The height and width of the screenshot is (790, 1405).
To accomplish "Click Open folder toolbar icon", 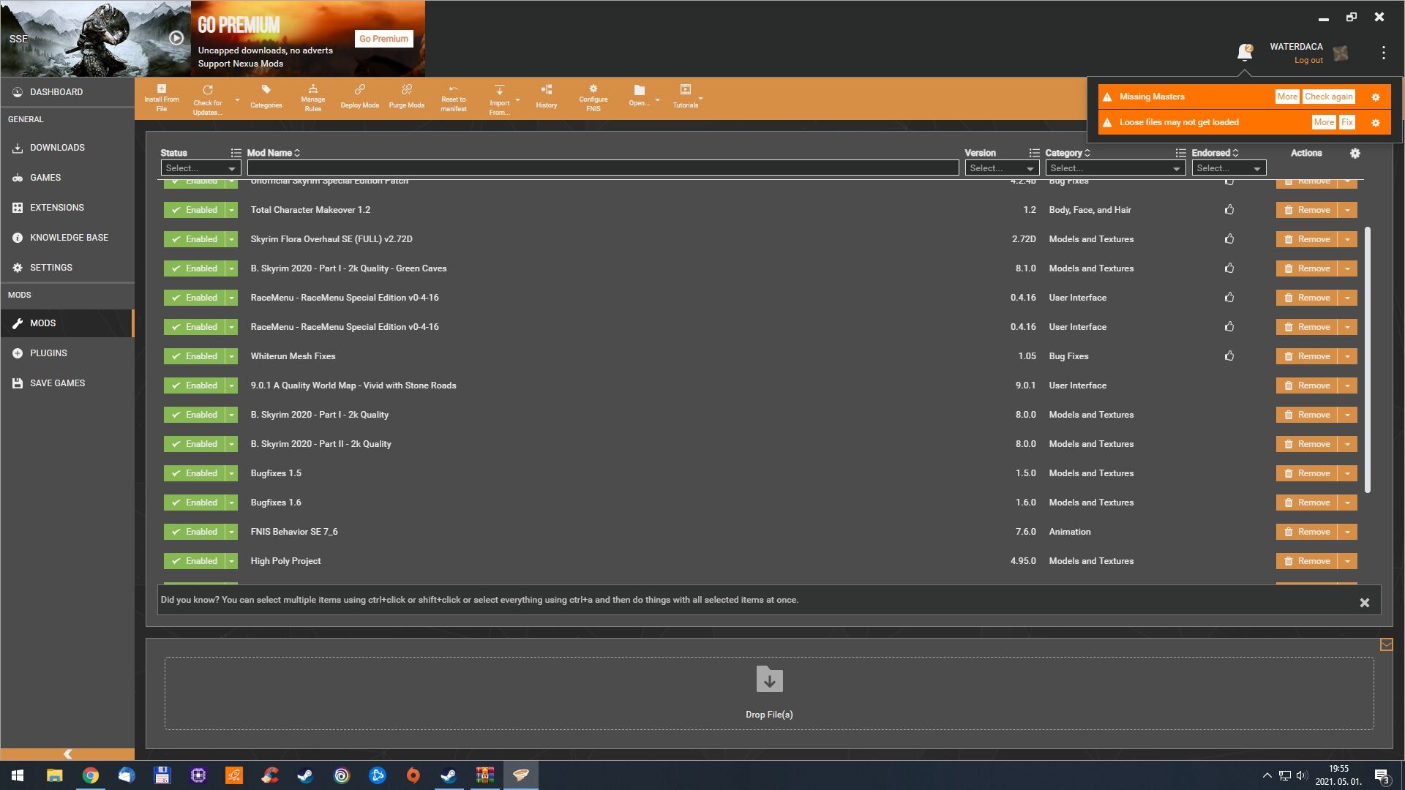I will [639, 96].
